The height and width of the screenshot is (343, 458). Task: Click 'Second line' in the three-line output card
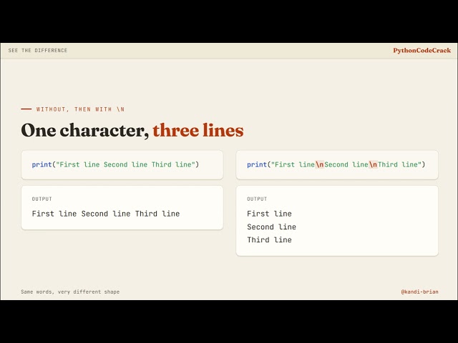coord(272,227)
